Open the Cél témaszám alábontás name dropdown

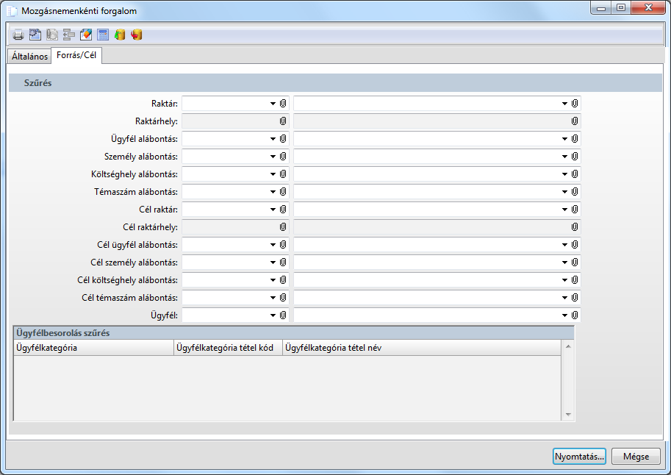click(x=564, y=298)
